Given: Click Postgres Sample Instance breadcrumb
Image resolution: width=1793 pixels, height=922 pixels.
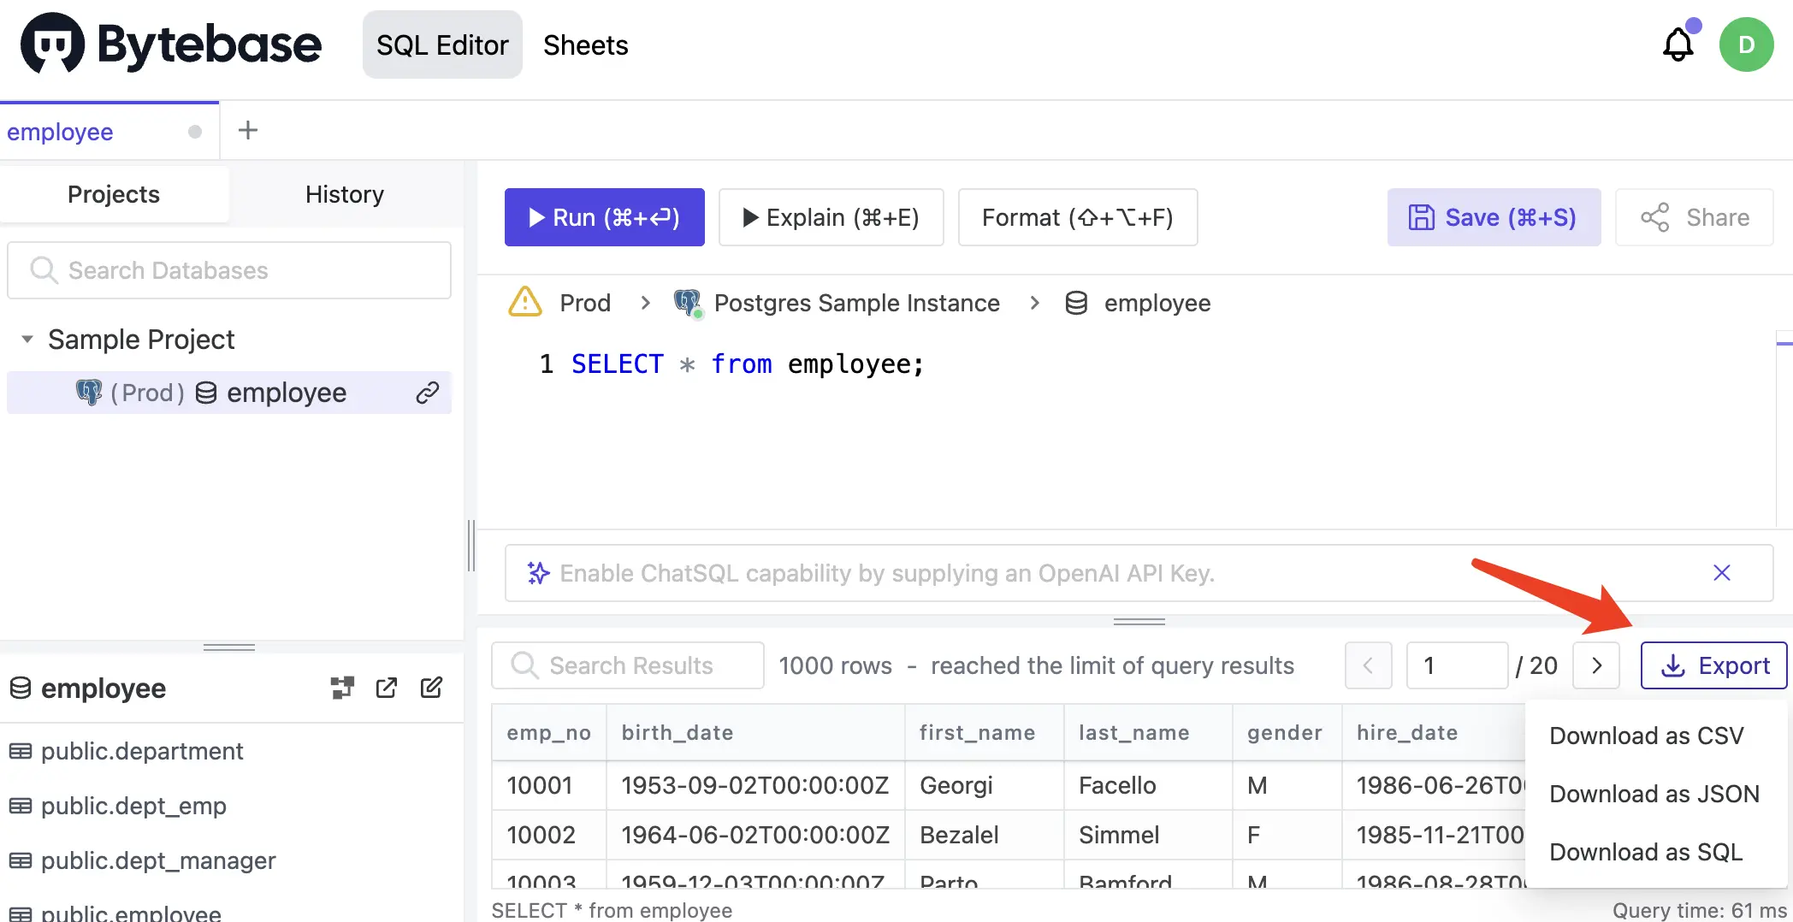Looking at the screenshot, I should pos(856,303).
